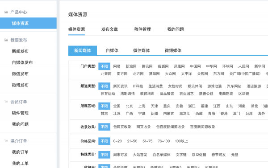Filter channel type by 新闻资讯
This screenshot has height=168, width=268.
120,86
